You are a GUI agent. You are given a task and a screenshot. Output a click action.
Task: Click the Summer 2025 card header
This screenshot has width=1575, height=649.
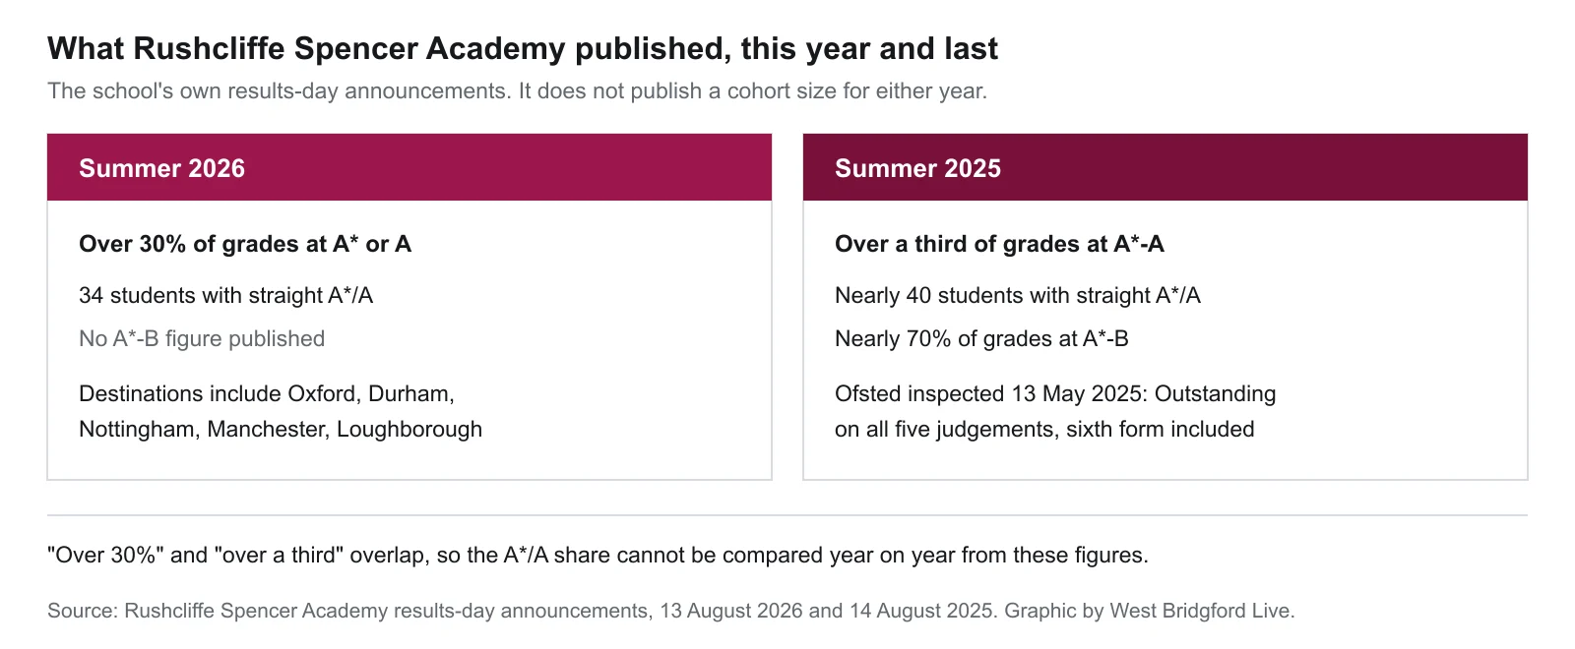click(x=1165, y=167)
